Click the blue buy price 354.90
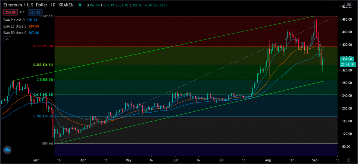The image size is (358, 164). pyautogui.click(x=32, y=12)
